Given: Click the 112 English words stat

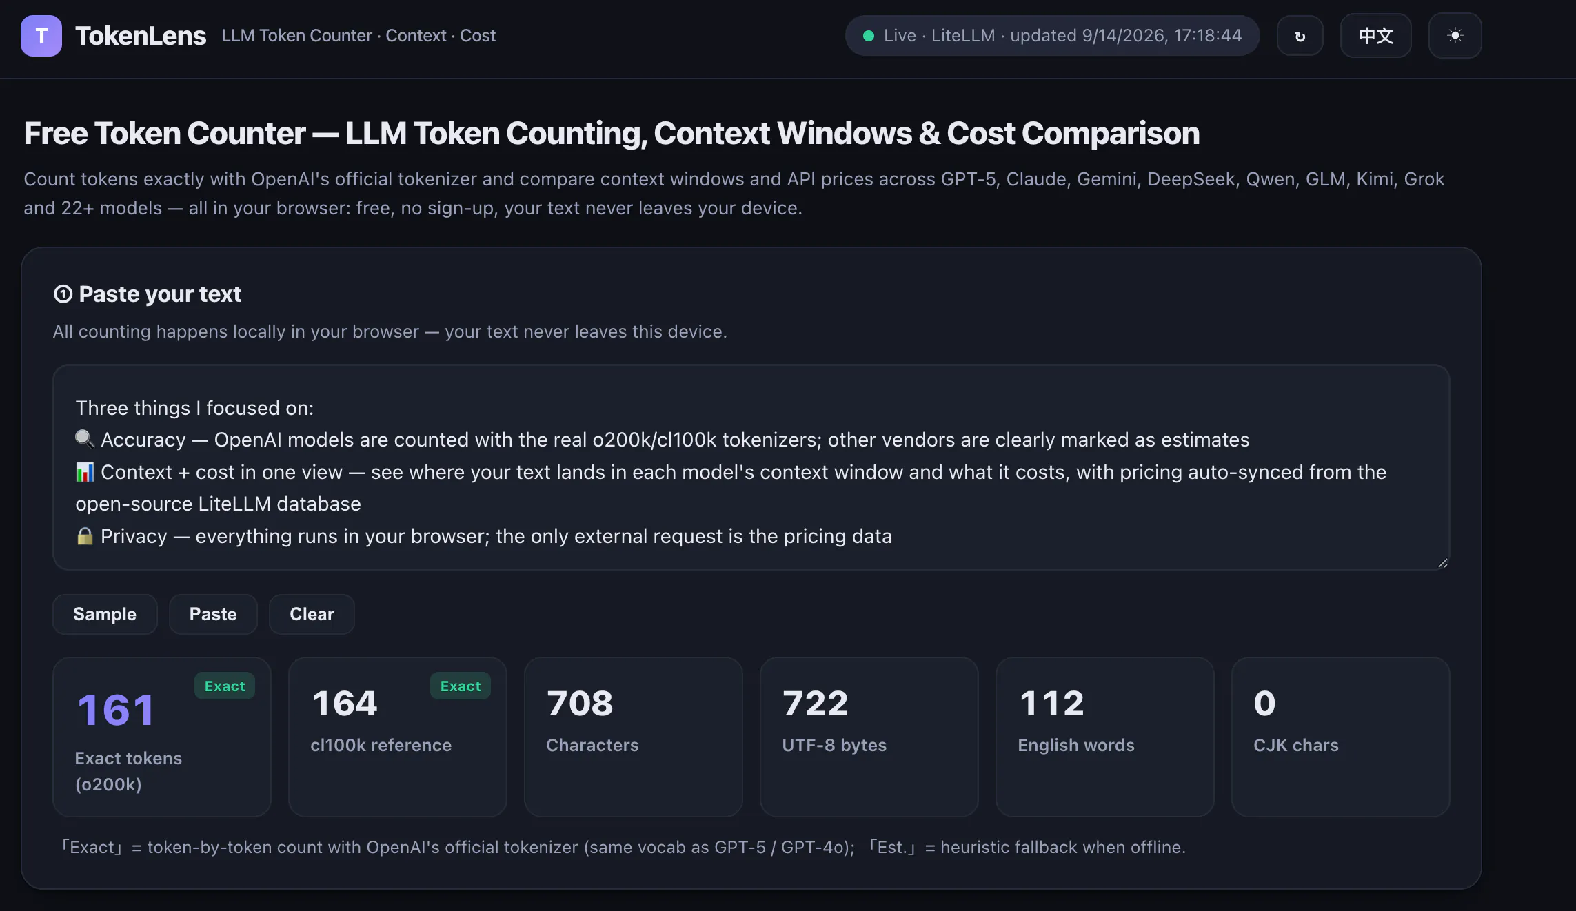Looking at the screenshot, I should coord(1104,737).
